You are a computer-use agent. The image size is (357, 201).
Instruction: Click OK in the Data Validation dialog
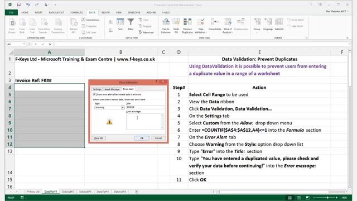point(142,138)
